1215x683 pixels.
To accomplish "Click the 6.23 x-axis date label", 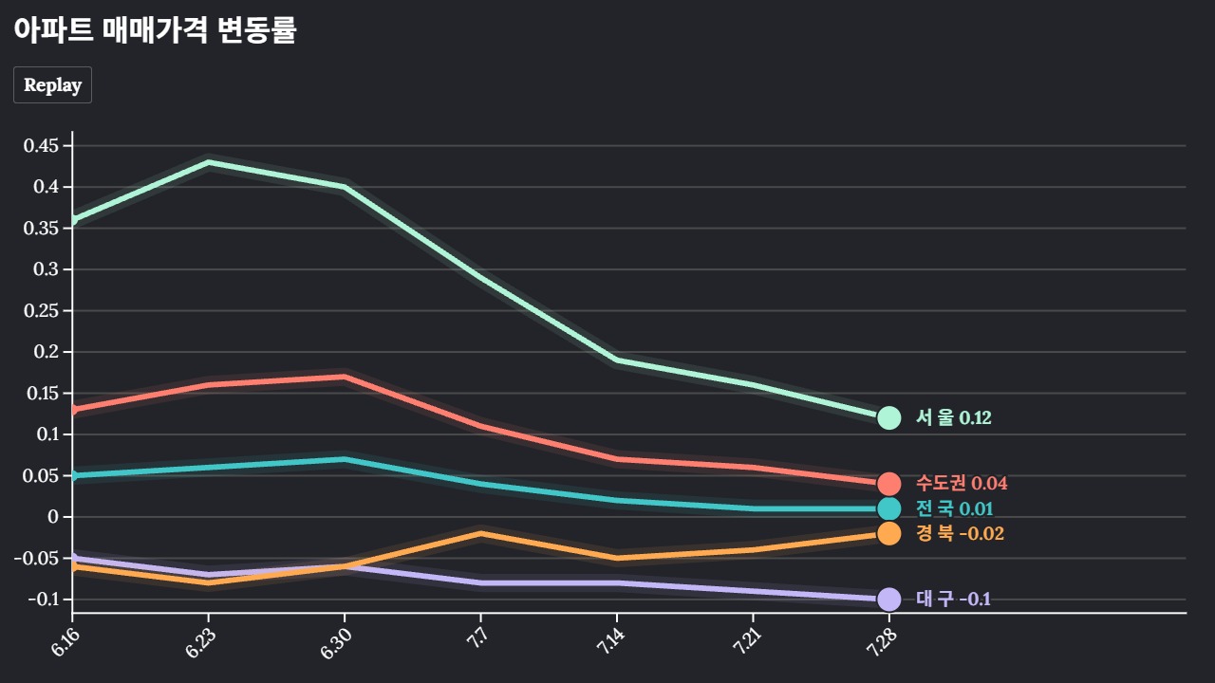I will tap(200, 642).
